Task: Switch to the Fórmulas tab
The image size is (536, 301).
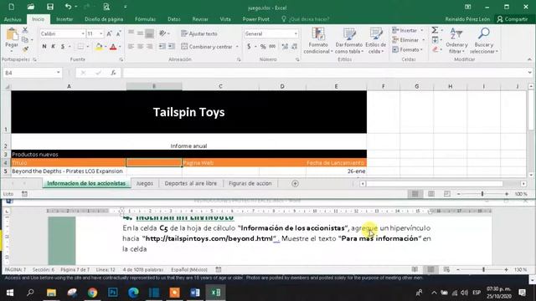Action: point(145,19)
